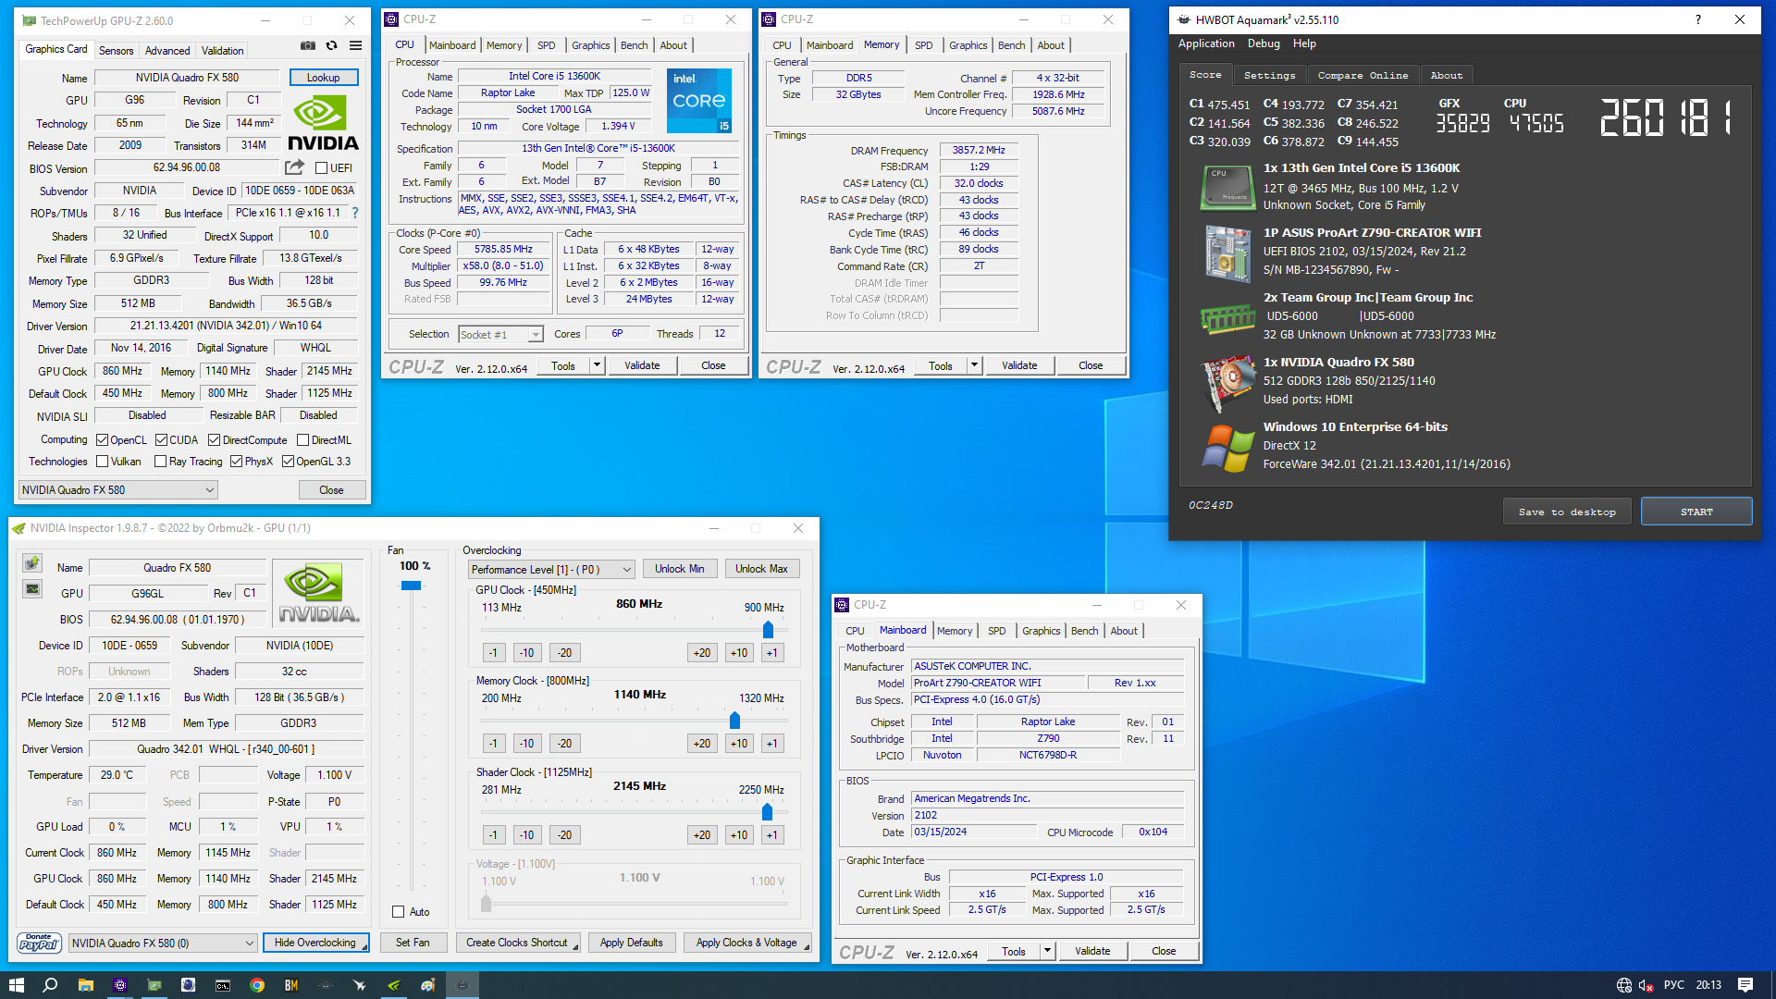1776x999 pixels.
Task: Click the Donate PayPal icon
Action: (39, 943)
